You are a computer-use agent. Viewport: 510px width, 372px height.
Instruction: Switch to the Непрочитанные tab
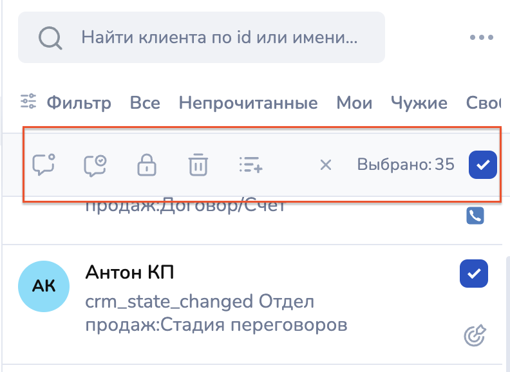pos(248,102)
